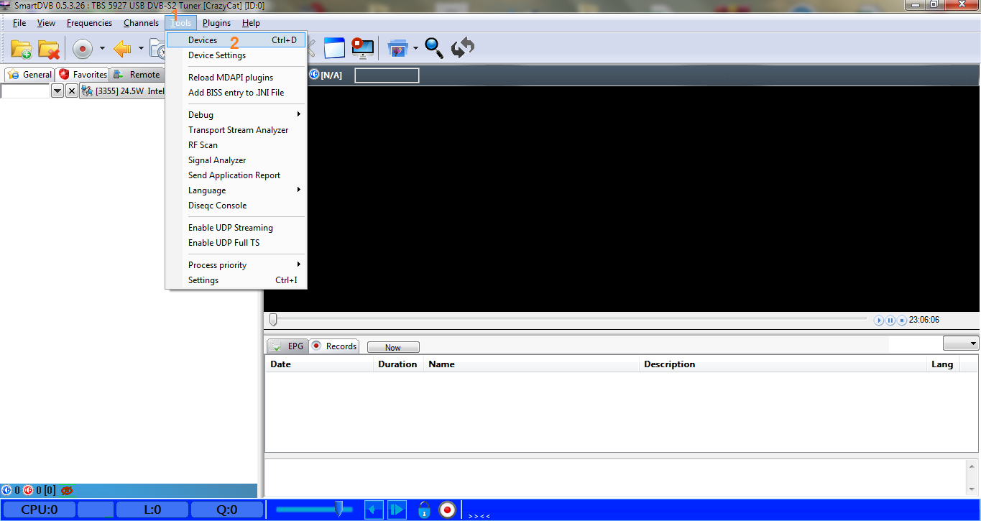Open the Frequencies menu
The image size is (981, 521).
[x=89, y=23]
